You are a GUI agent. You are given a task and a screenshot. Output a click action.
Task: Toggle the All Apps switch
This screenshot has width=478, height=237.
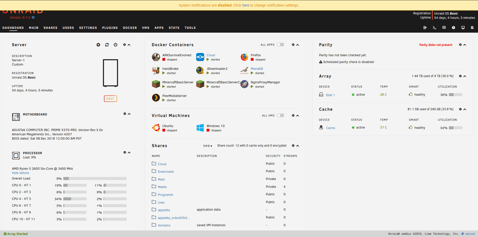pyautogui.click(x=280, y=45)
